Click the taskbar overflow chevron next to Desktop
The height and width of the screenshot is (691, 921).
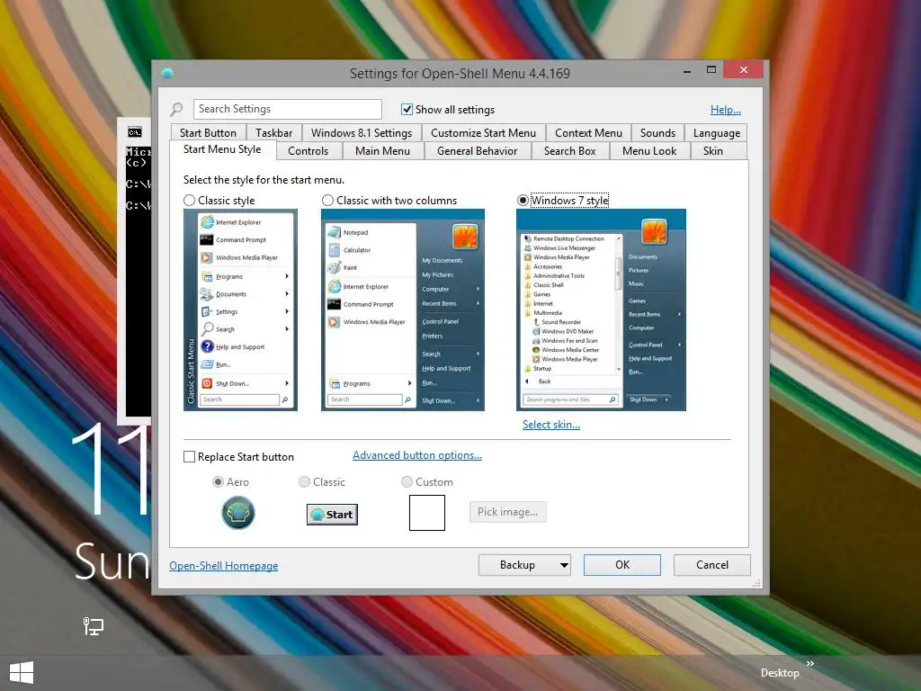pos(810,664)
